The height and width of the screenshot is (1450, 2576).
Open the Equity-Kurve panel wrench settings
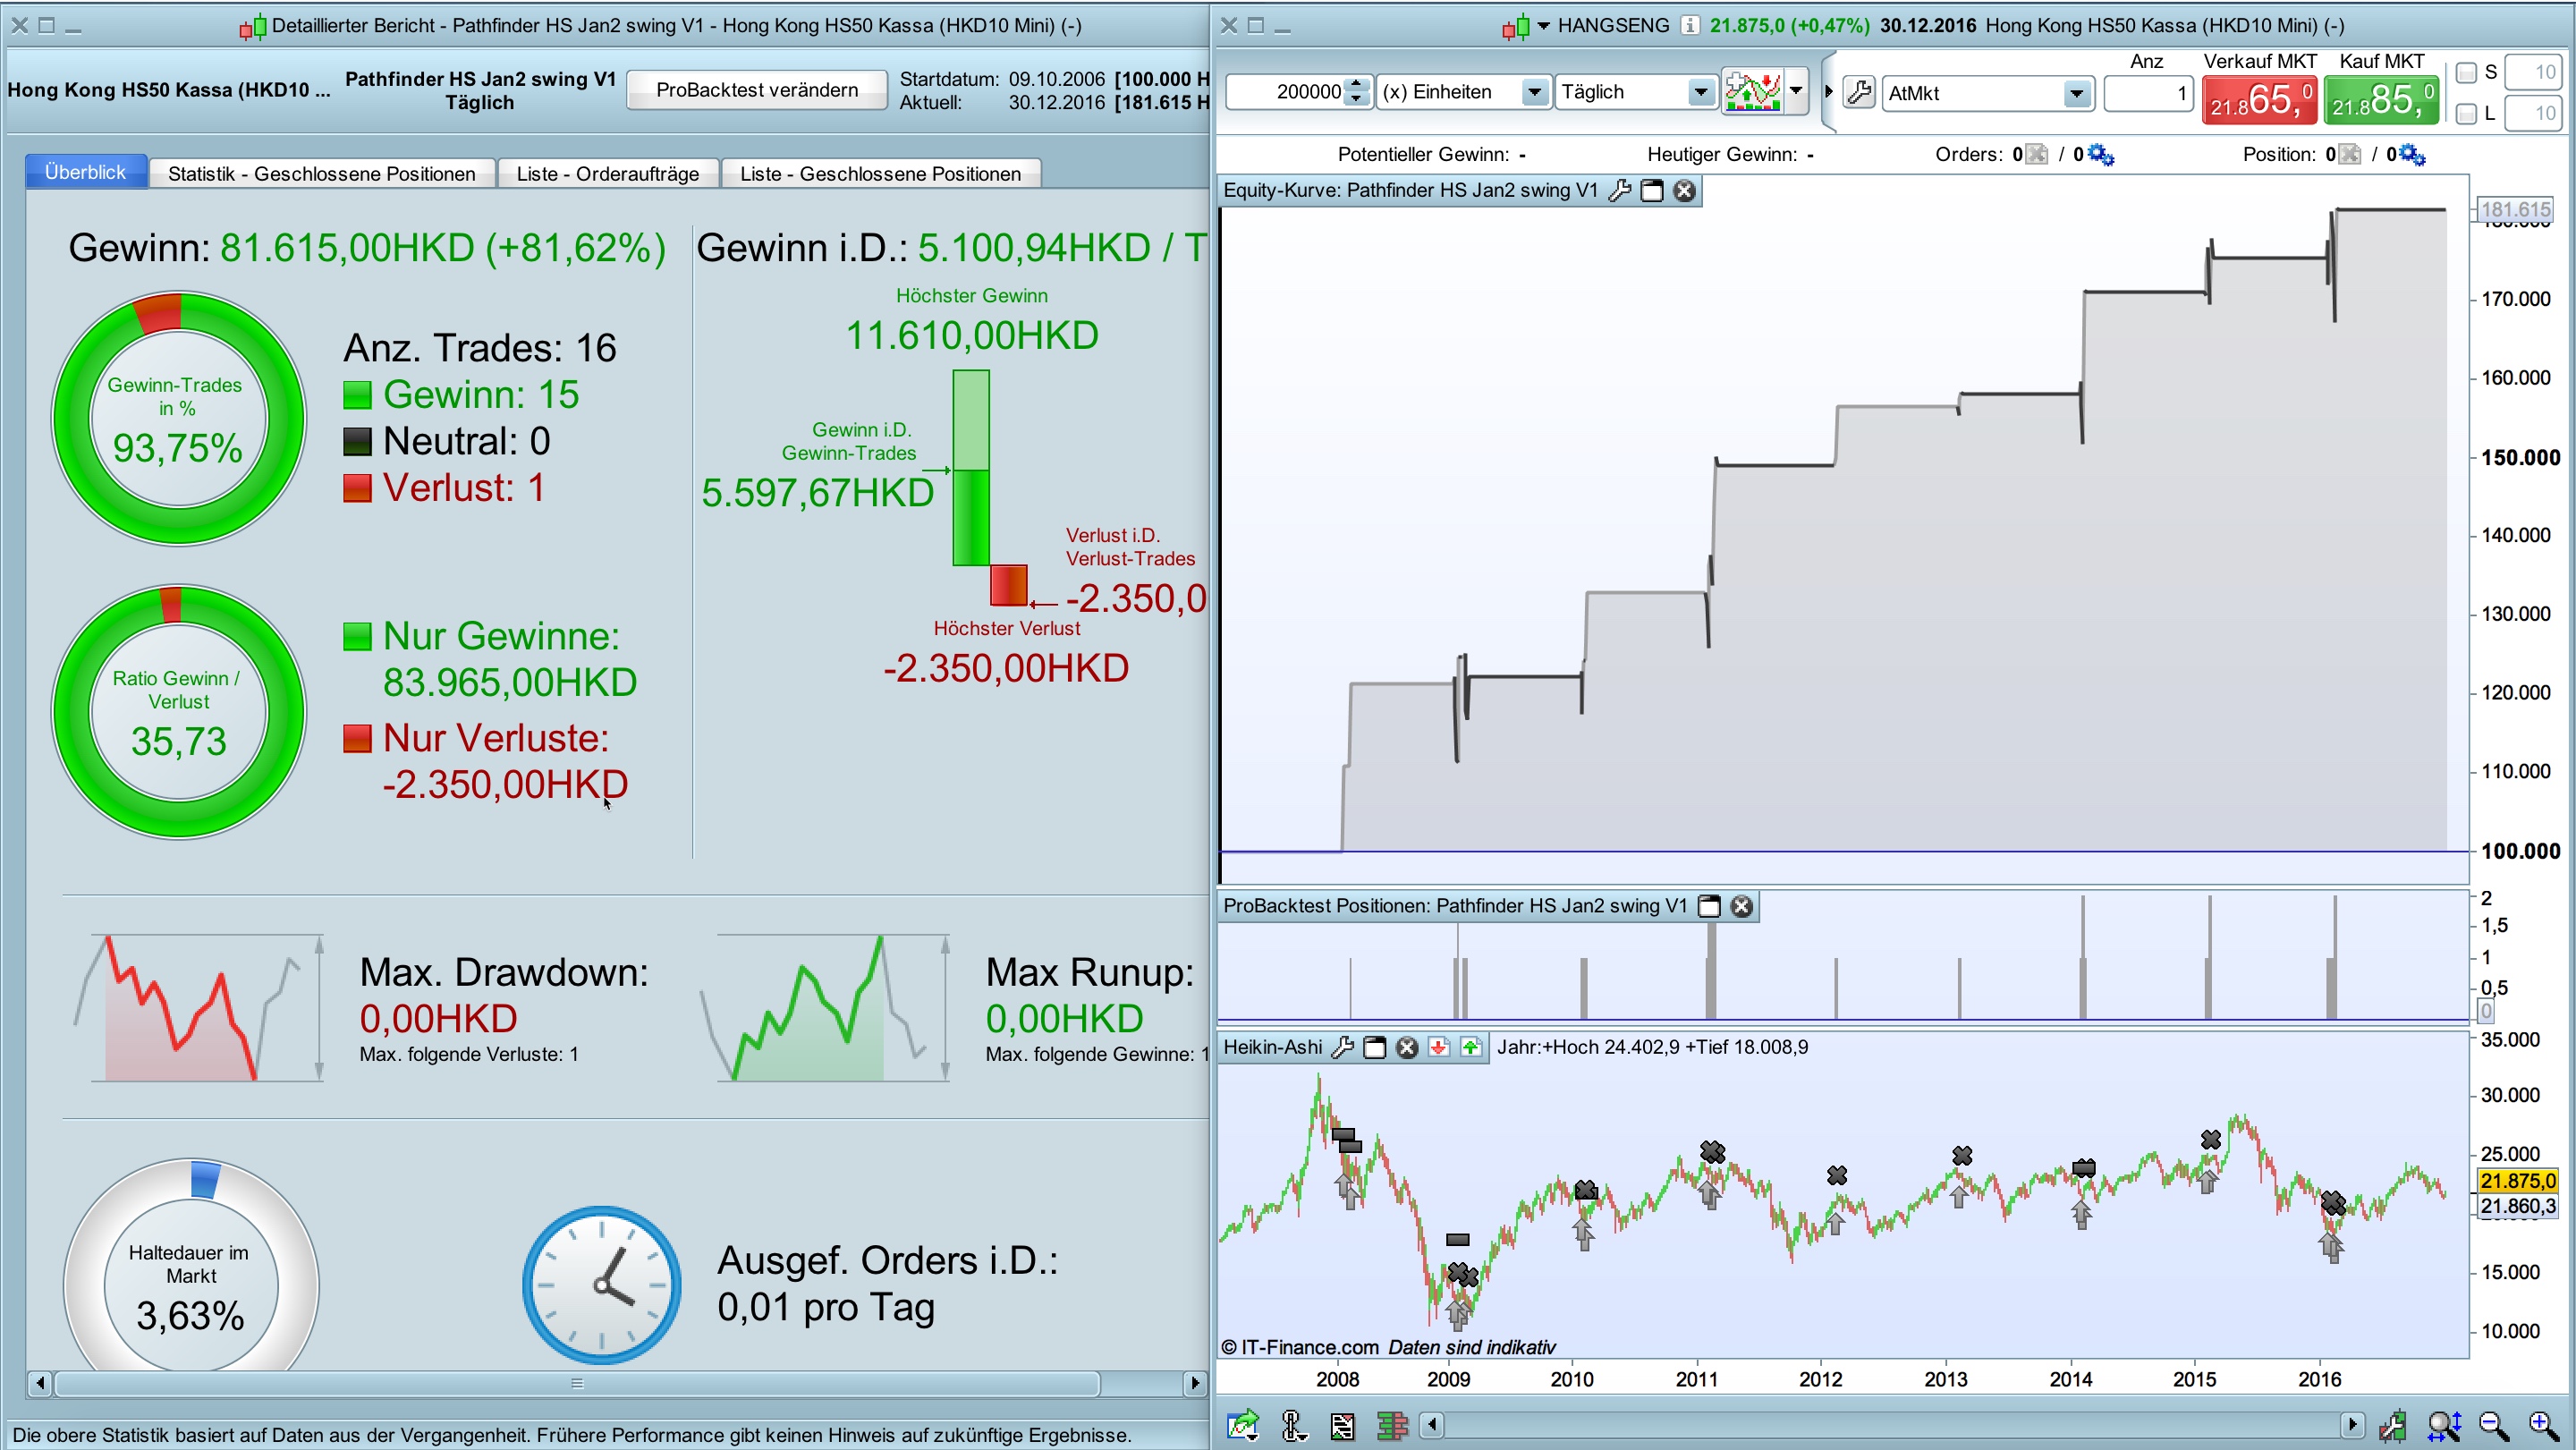(x=1619, y=191)
